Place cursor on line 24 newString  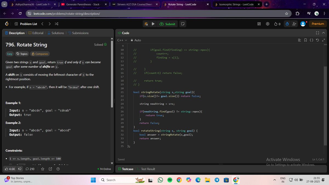coord(157,104)
